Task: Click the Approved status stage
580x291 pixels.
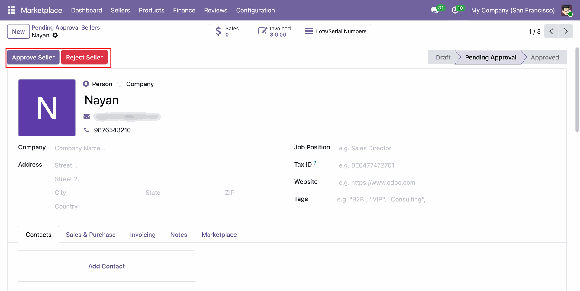Action: click(x=545, y=57)
